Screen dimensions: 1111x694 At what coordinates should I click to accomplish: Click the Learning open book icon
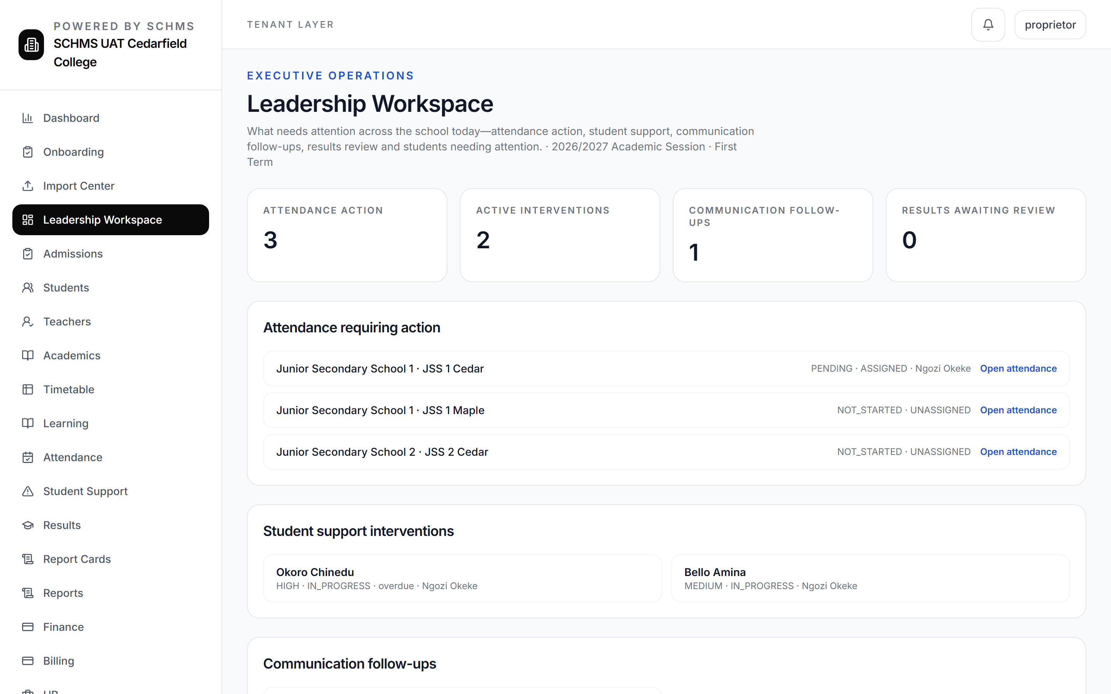click(x=27, y=424)
